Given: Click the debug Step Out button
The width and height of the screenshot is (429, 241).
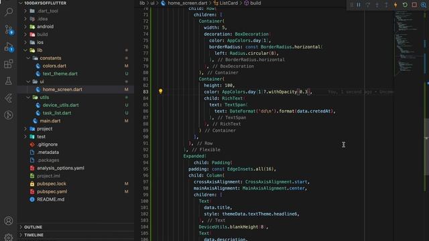Looking at the screenshot, I should pos(386,5).
